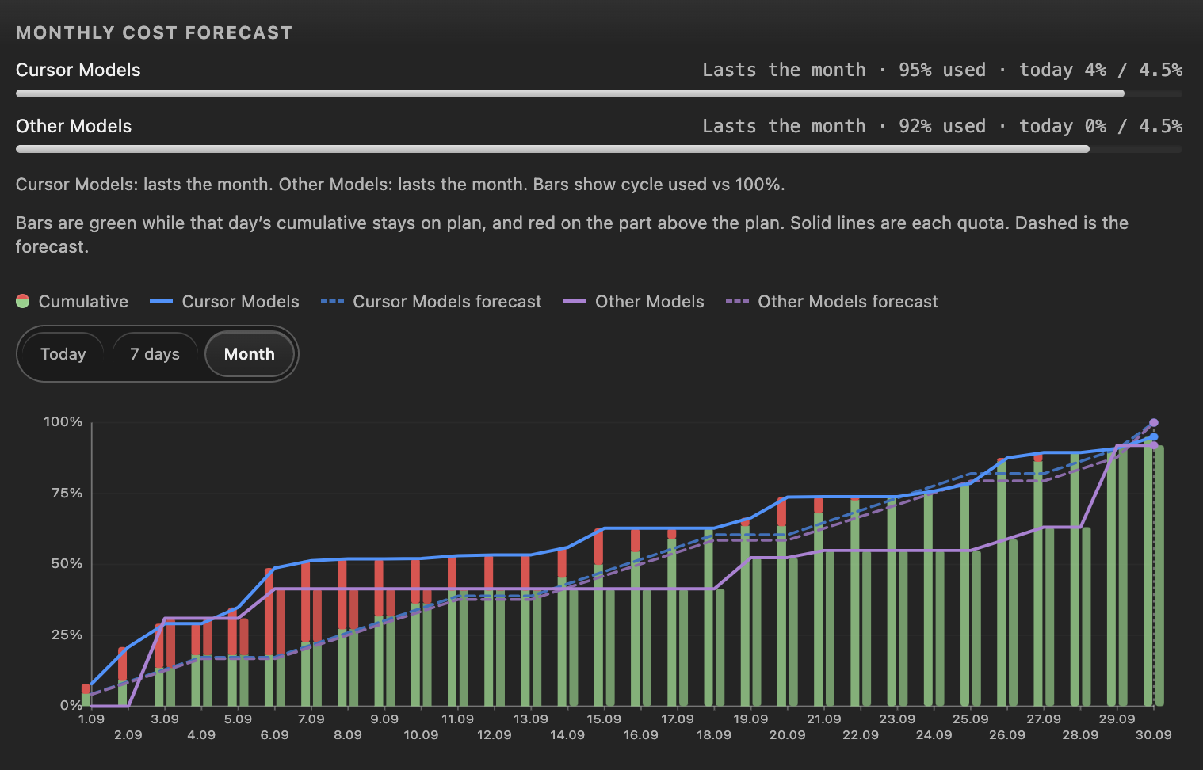
Task: Click the '95% used' status text
Action: click(x=942, y=70)
